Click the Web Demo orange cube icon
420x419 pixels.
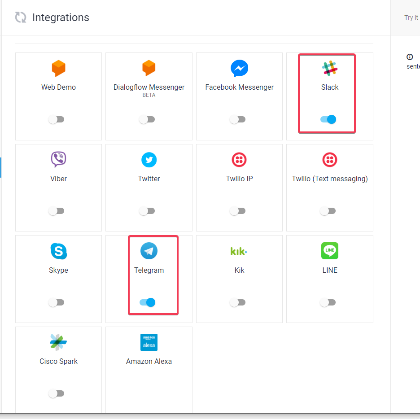tap(58, 68)
